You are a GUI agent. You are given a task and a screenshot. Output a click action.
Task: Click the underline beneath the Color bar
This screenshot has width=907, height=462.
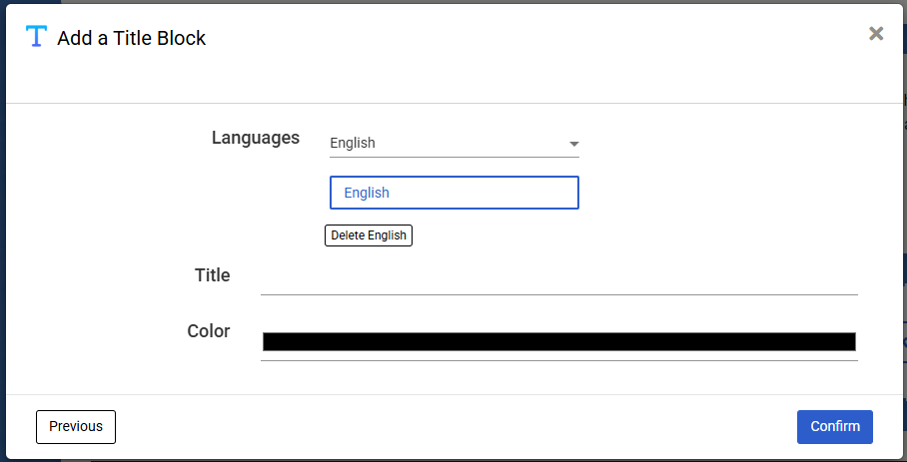tap(558, 360)
